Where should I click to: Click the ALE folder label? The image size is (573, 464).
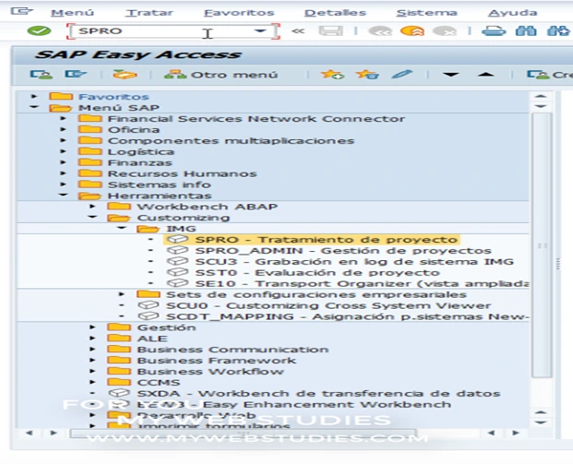pos(152,339)
